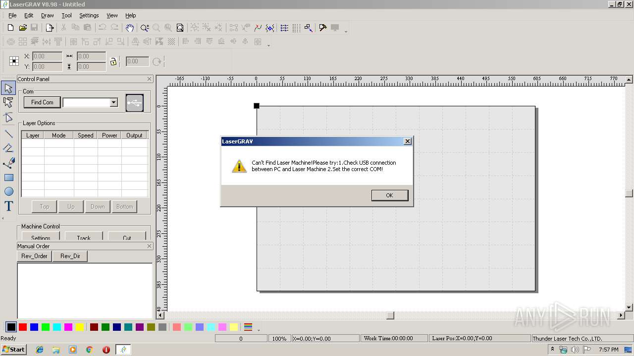Screen dimensions: 634x356
Task: Click the Speed column header
Action: pyautogui.click(x=86, y=135)
